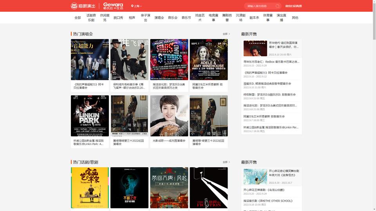
Task: Click the location pin icon beside 上海
Action: [132, 6]
